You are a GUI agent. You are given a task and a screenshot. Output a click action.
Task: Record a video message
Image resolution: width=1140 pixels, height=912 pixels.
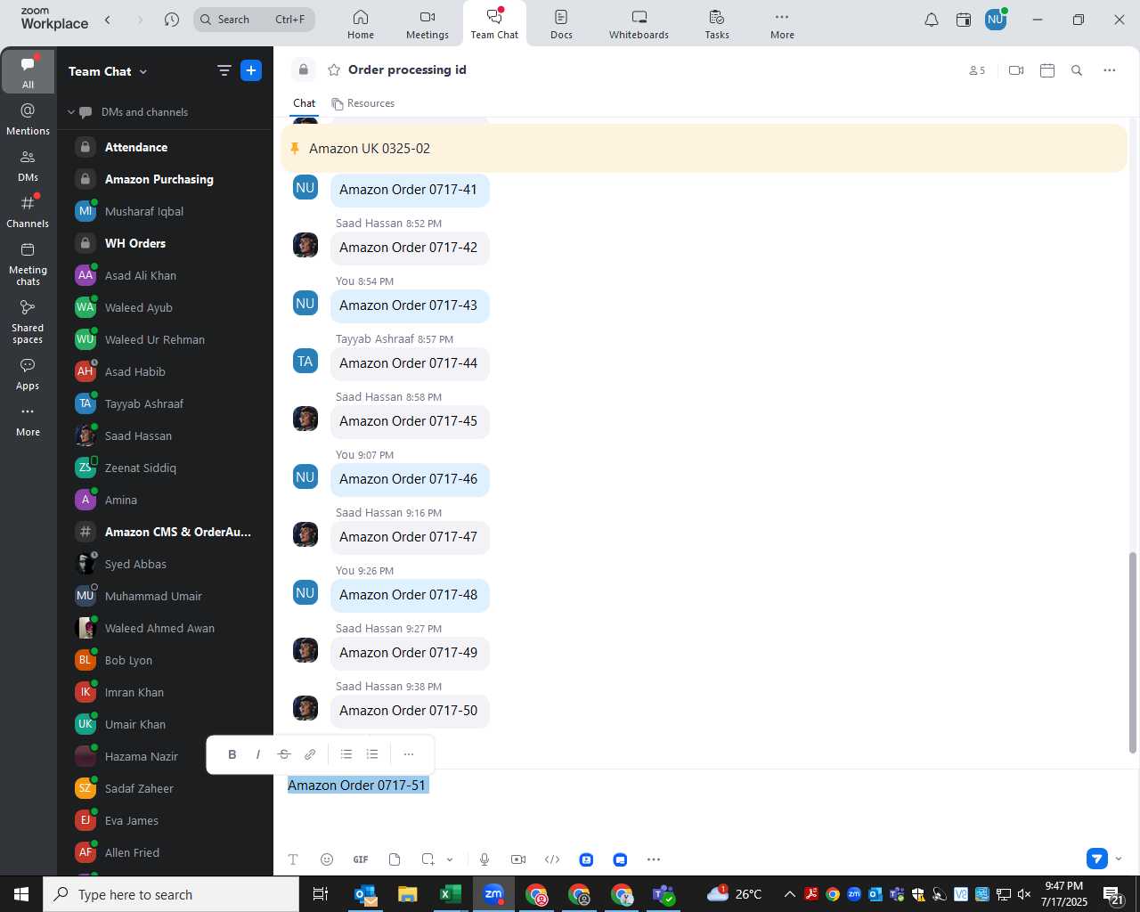pos(518,859)
